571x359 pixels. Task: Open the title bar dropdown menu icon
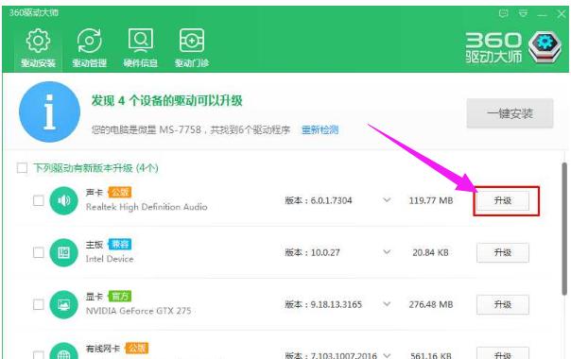[523, 14]
